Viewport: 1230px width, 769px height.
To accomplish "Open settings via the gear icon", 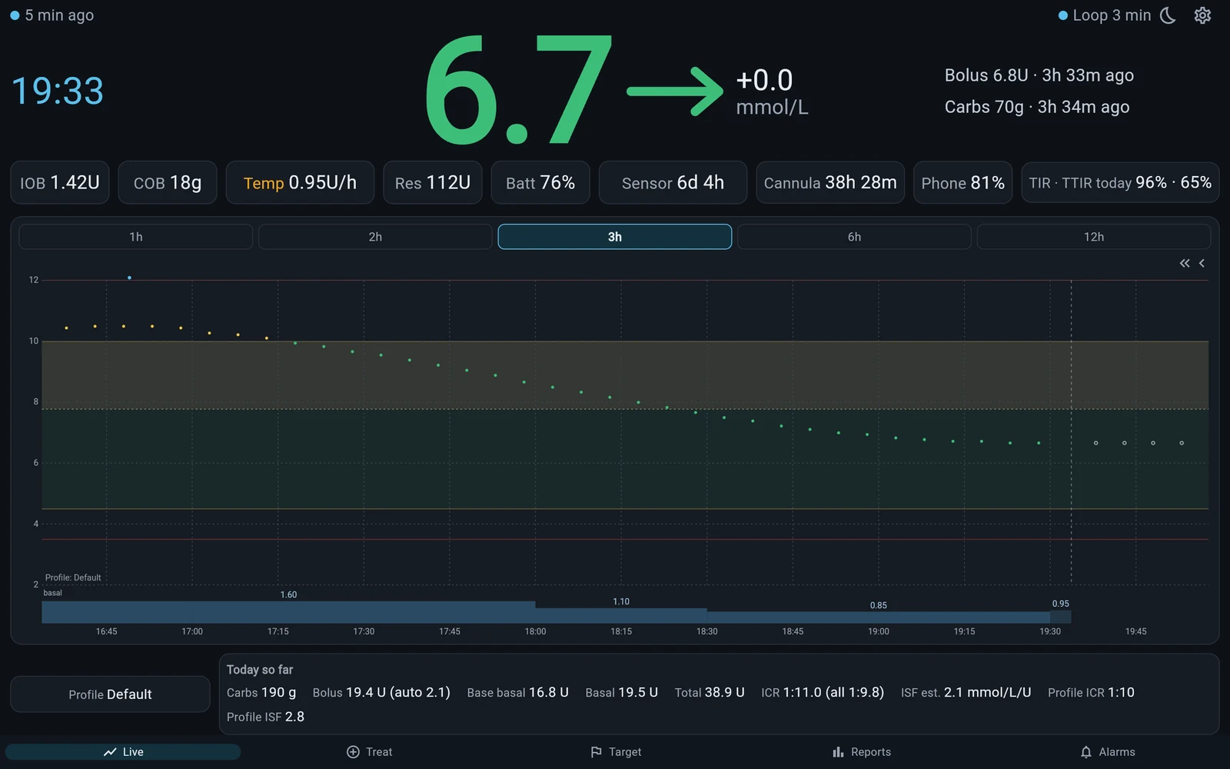I will click(x=1202, y=15).
